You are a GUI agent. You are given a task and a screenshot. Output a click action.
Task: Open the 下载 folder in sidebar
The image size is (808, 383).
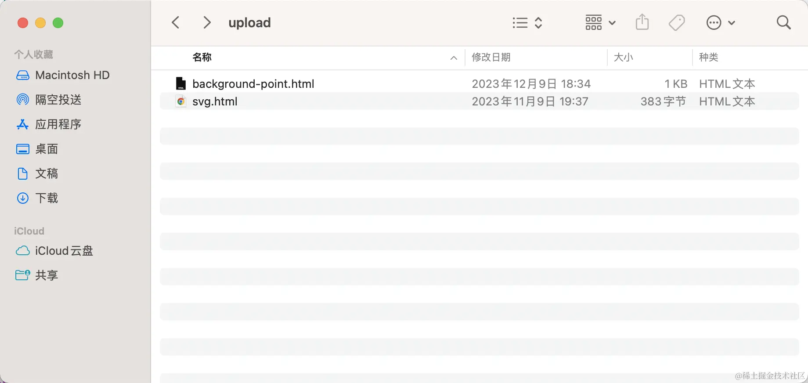[37, 198]
